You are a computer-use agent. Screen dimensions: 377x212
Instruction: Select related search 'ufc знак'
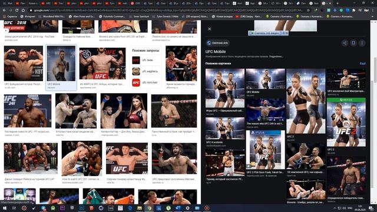point(145,60)
